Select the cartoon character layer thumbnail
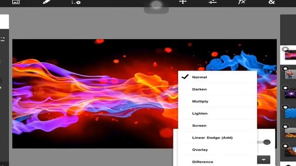 point(290,75)
